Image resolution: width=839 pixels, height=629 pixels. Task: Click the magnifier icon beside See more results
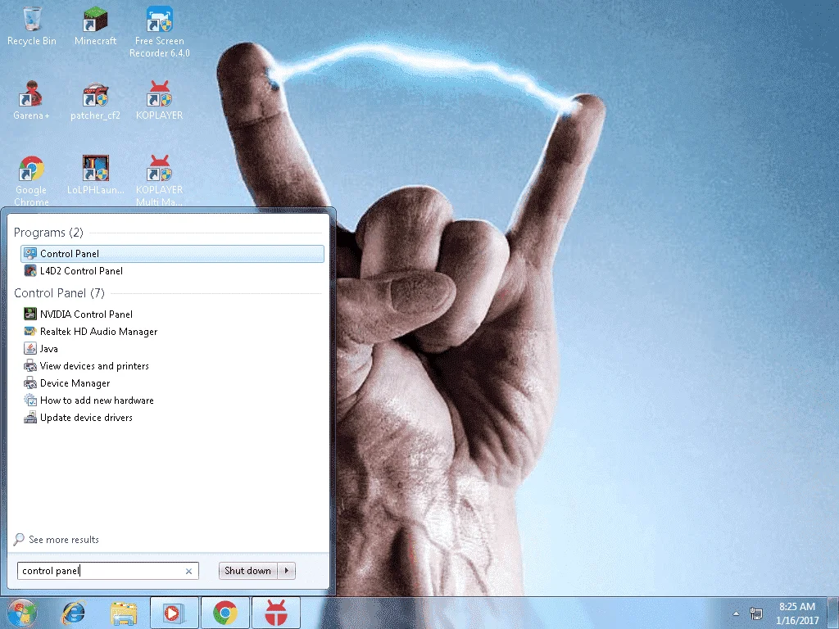coord(19,539)
